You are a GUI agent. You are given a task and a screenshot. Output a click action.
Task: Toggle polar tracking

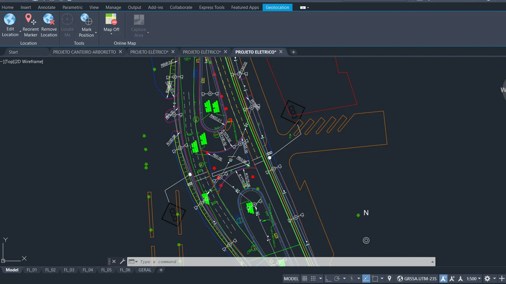337,278
